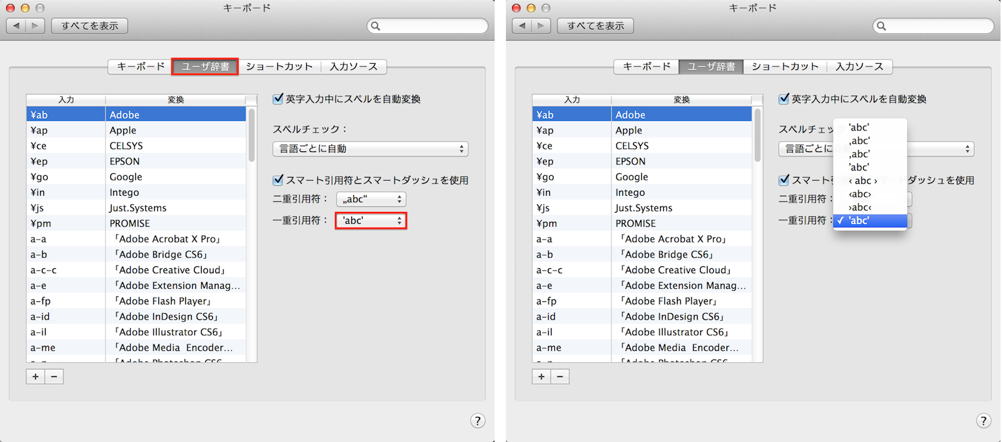Select a-me shortcut cell in right window

(x=572, y=348)
